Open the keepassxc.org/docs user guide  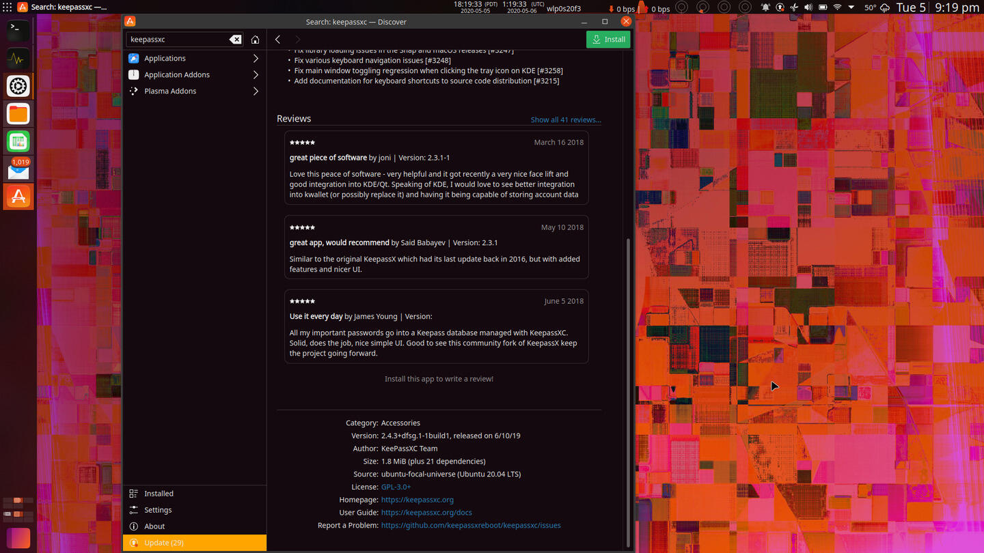click(x=426, y=513)
